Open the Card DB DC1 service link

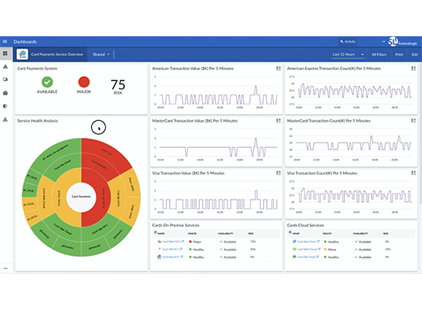(x=170, y=250)
